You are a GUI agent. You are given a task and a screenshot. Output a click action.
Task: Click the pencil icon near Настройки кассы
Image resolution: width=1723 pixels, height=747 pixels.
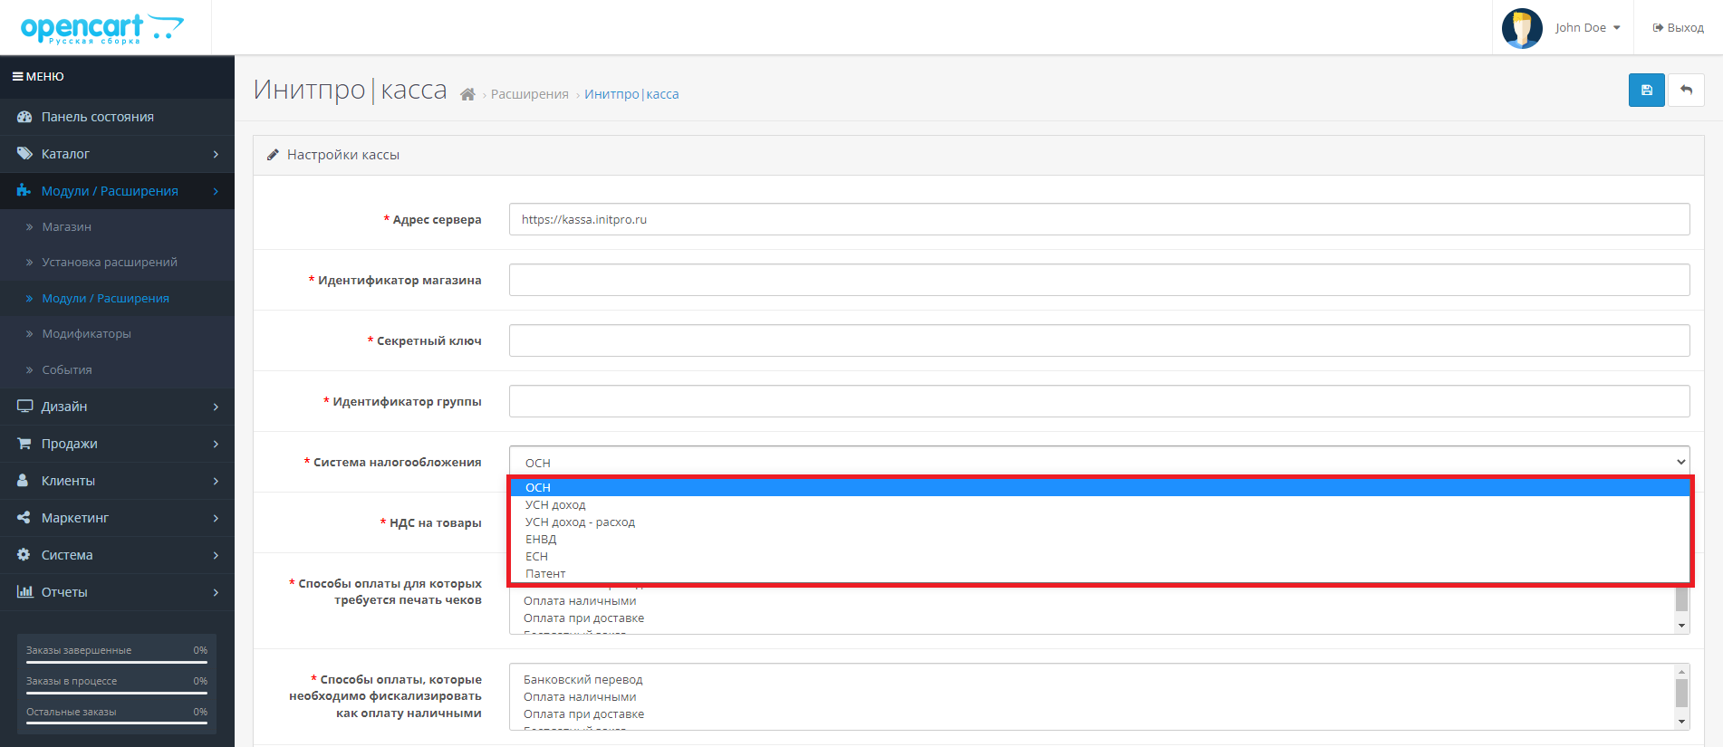point(273,155)
